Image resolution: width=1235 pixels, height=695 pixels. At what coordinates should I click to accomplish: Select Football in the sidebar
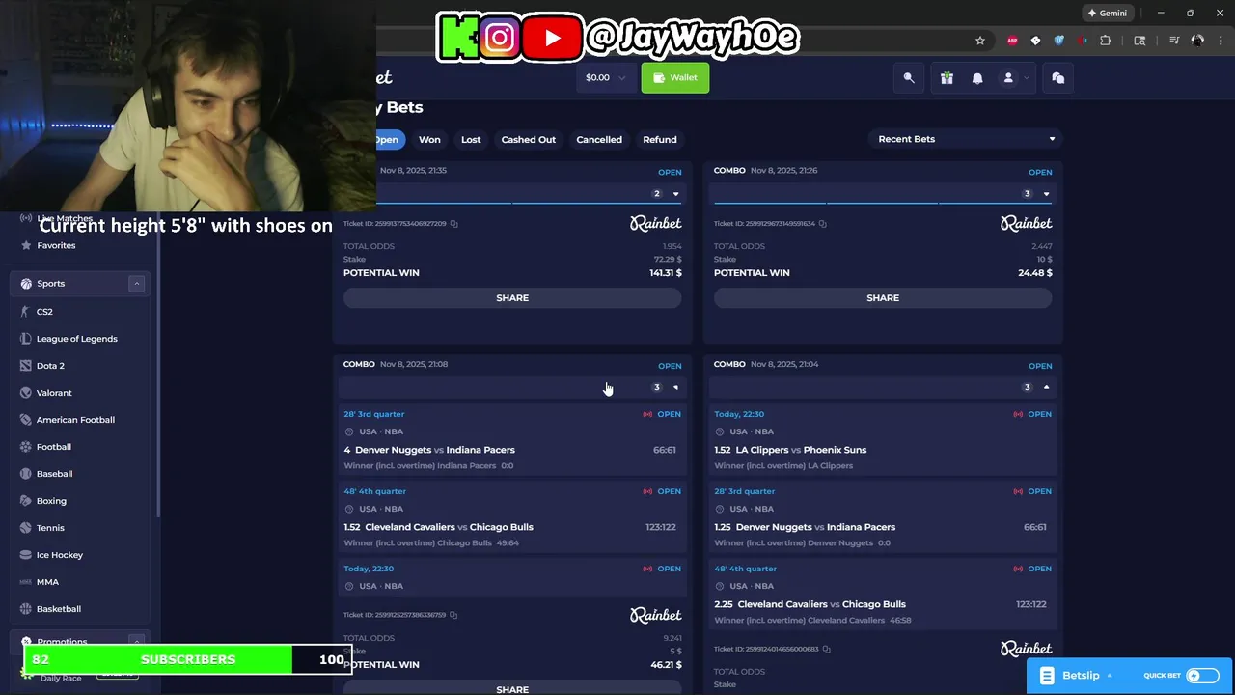pos(54,447)
